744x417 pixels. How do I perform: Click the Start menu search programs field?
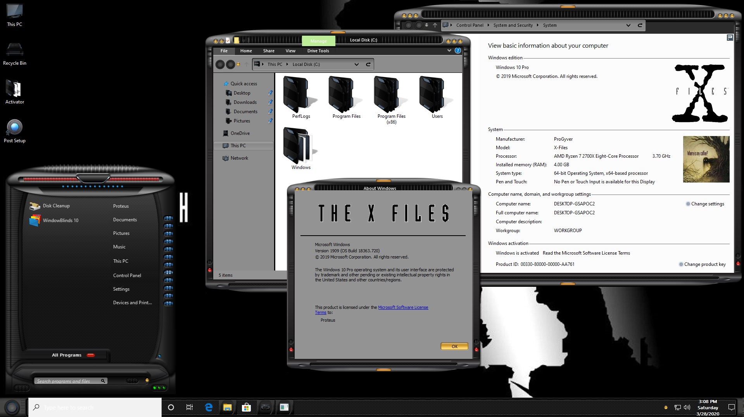tap(70, 381)
